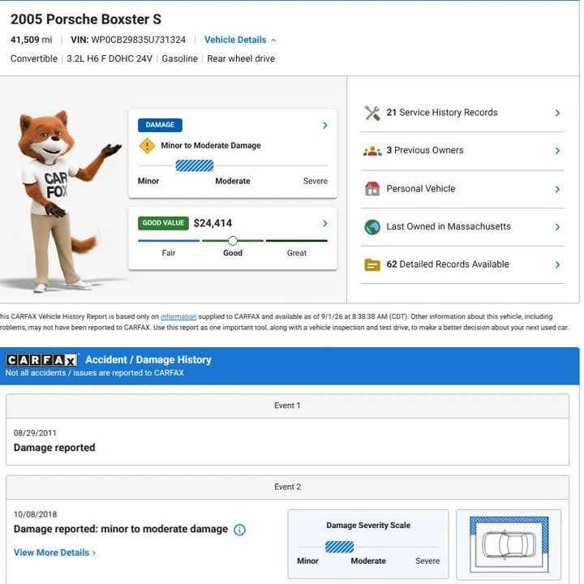Image resolution: width=584 pixels, height=584 pixels.
Task: Click the 41,509 mi mileage text
Action: [32, 40]
